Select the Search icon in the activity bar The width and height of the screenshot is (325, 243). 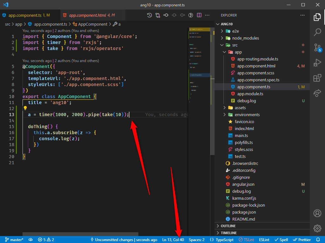click(317, 32)
